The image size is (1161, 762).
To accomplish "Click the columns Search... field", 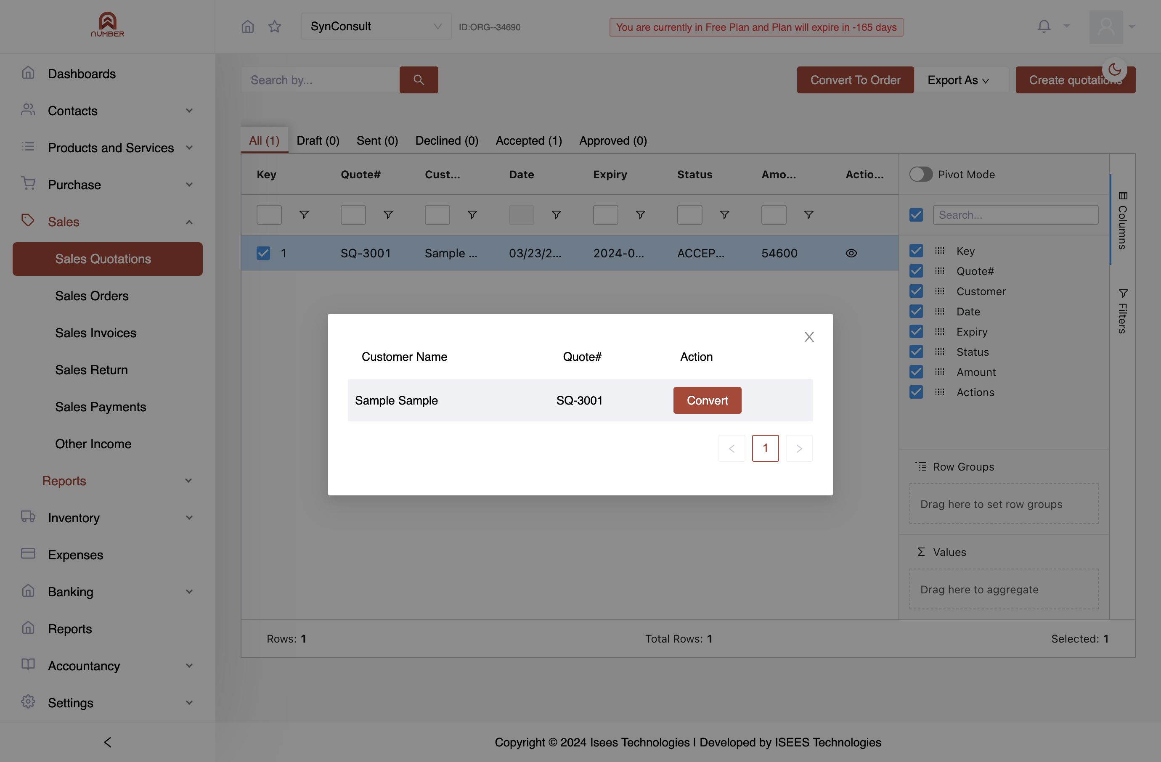I will [x=1015, y=214].
